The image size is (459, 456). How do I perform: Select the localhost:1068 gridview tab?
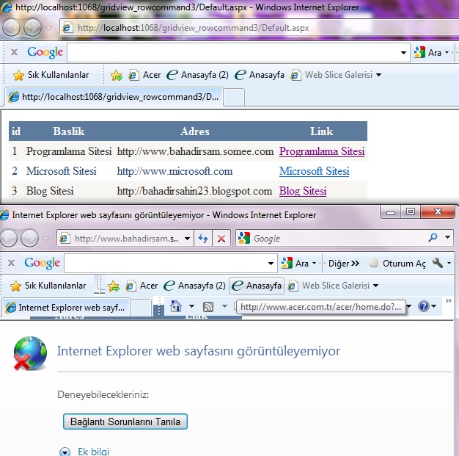point(114,97)
